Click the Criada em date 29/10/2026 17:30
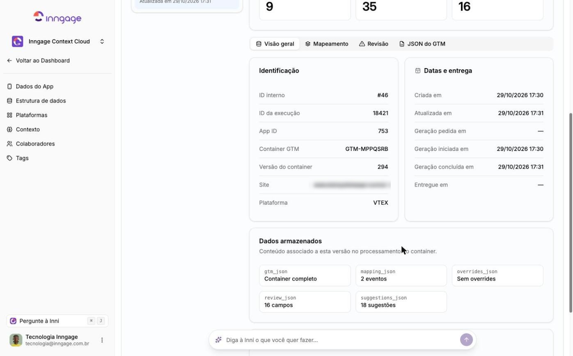 click(520, 95)
